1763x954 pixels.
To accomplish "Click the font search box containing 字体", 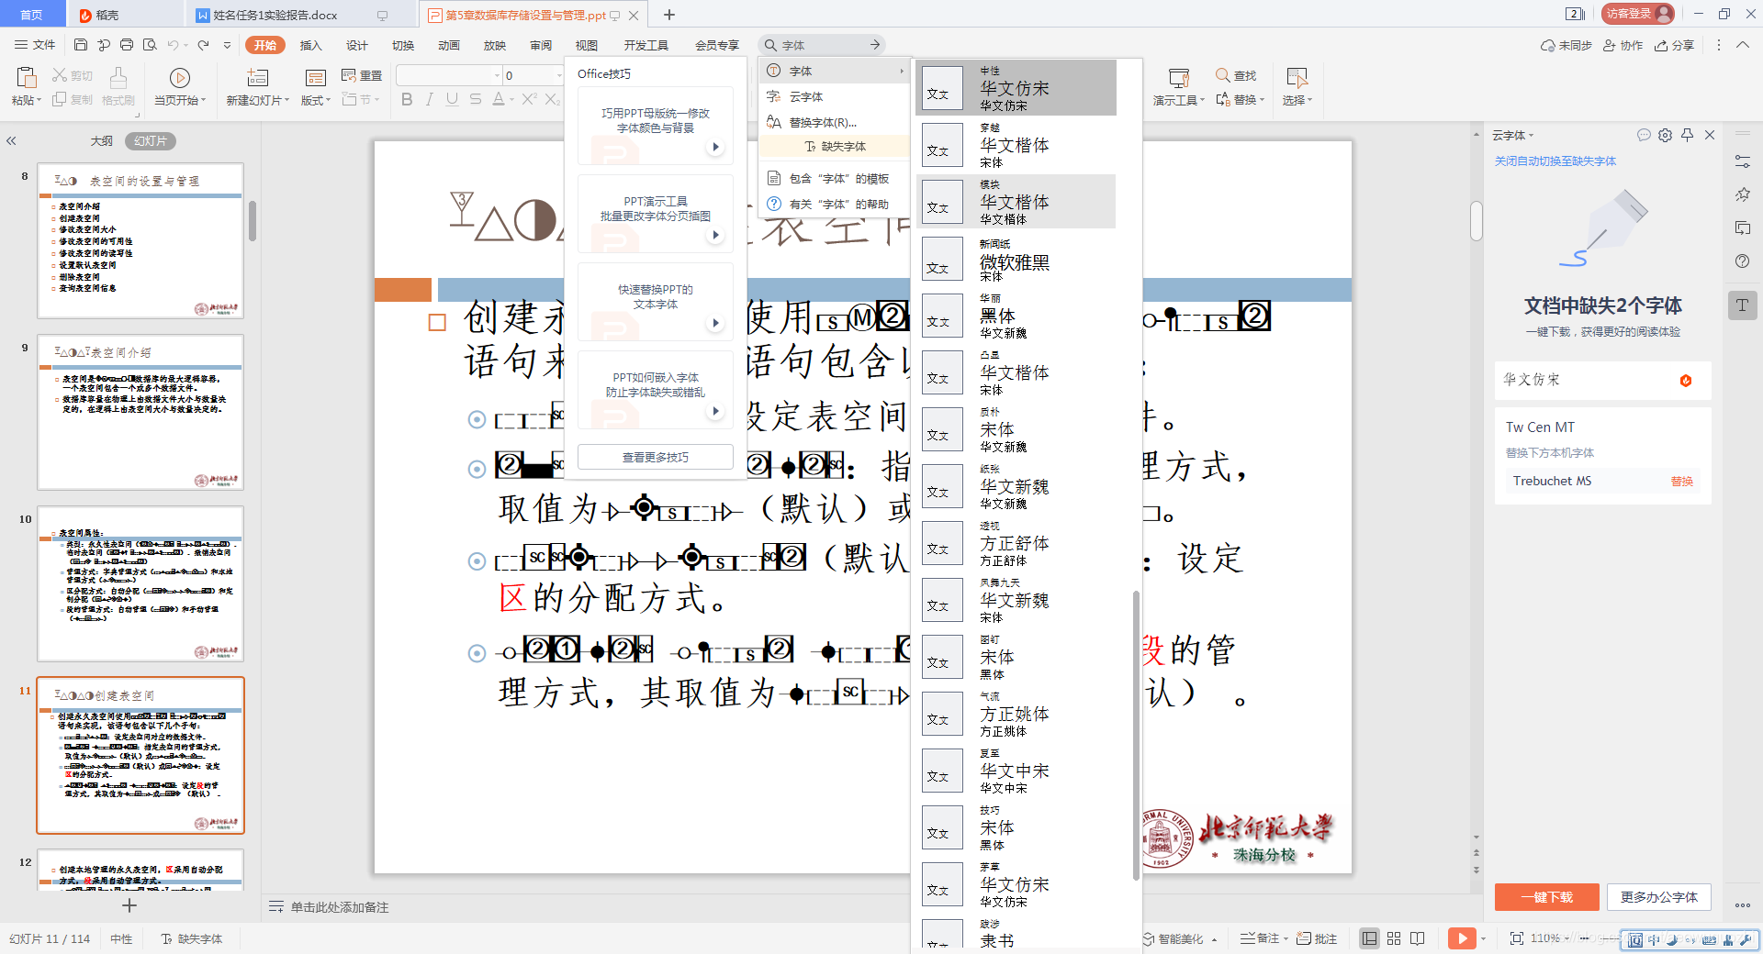I will pyautogui.click(x=822, y=45).
